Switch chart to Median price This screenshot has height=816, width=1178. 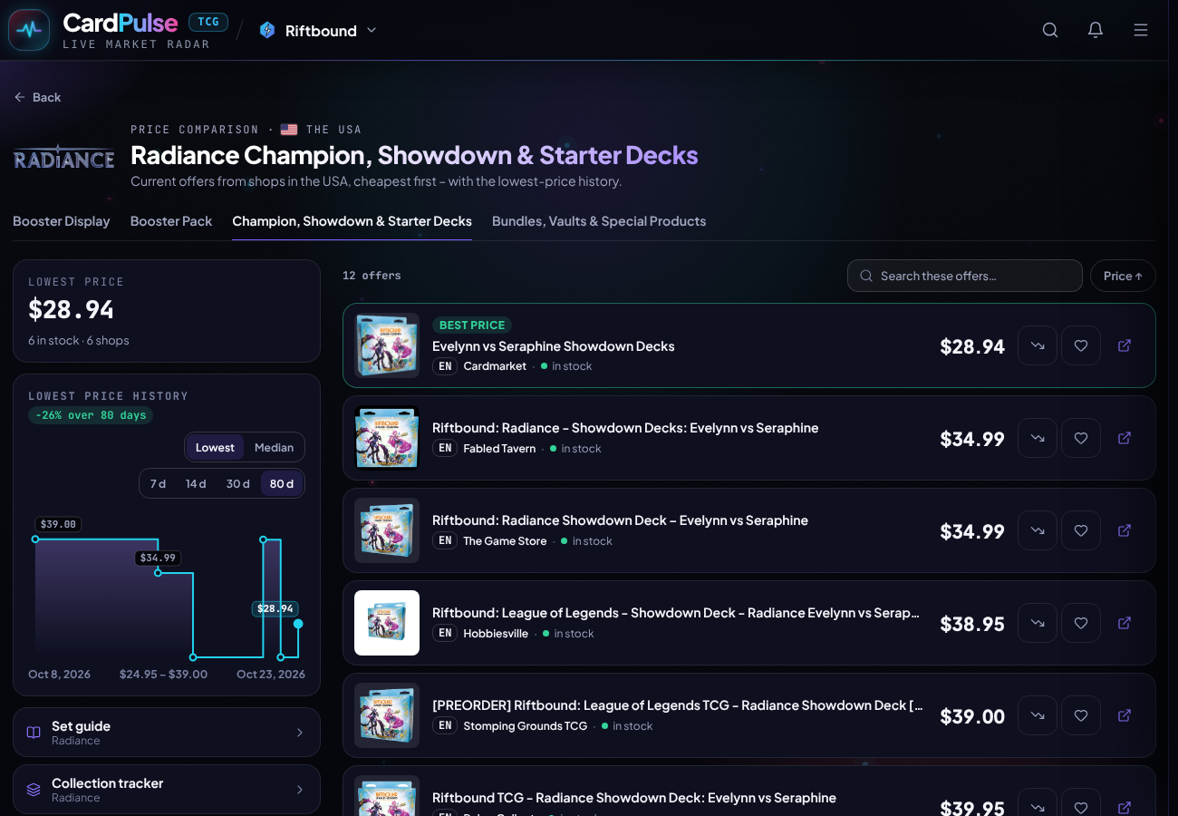(x=274, y=447)
